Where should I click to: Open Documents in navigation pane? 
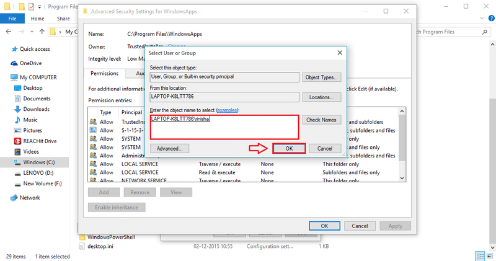point(37,99)
